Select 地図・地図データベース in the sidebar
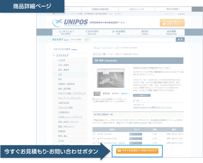The image size is (203, 163). [x=68, y=122]
